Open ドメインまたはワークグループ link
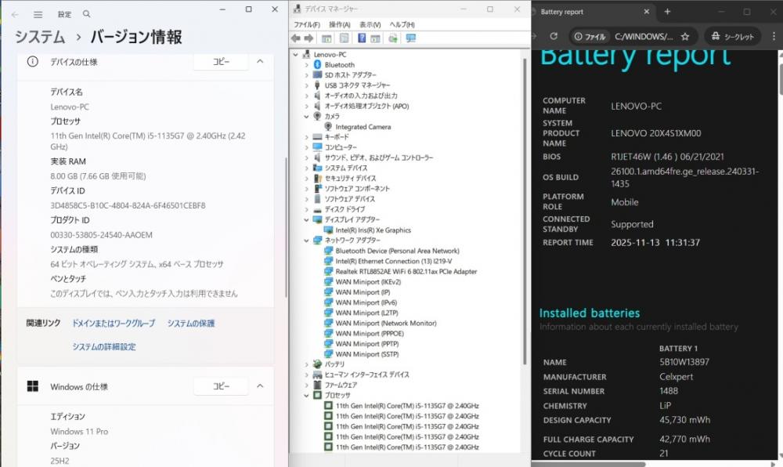This screenshot has width=783, height=467. click(x=114, y=323)
